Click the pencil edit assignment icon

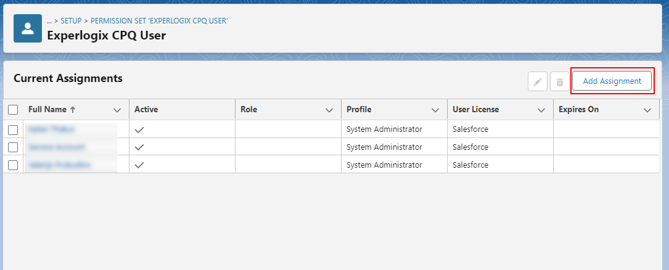[538, 81]
